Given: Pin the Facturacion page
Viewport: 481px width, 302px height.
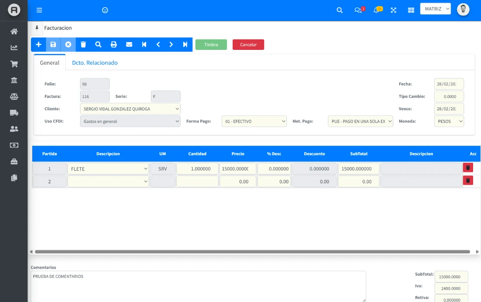Looking at the screenshot, I should tap(37, 28).
